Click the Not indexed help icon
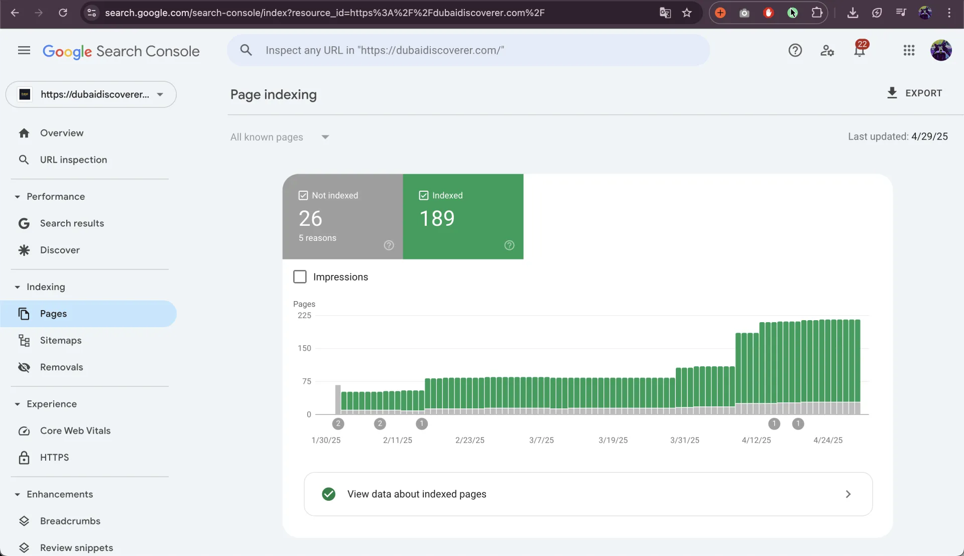The width and height of the screenshot is (964, 556). tap(389, 245)
